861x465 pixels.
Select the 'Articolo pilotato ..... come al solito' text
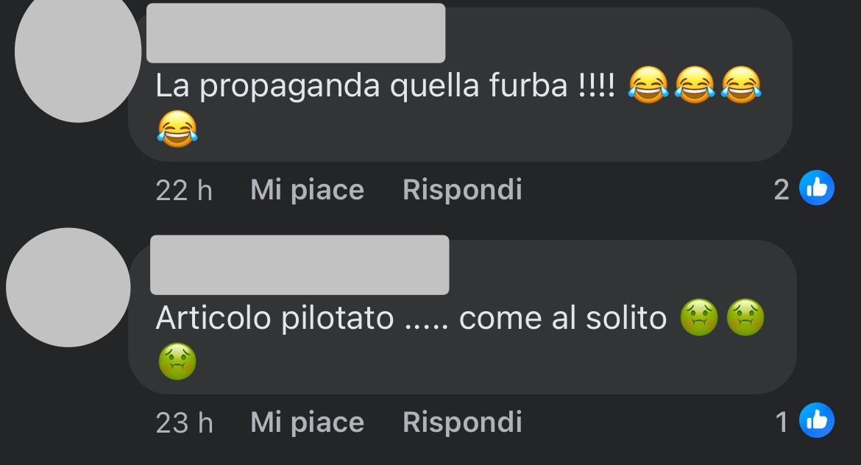(x=411, y=318)
